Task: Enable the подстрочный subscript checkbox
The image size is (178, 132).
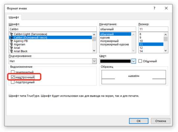Action: [13, 82]
